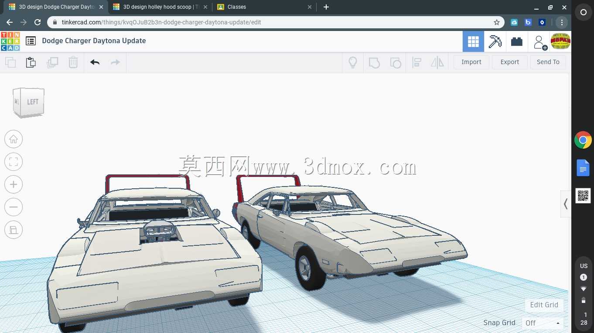The image size is (594, 333).
Task: Open the system status tray
Action: [x=584, y=293]
